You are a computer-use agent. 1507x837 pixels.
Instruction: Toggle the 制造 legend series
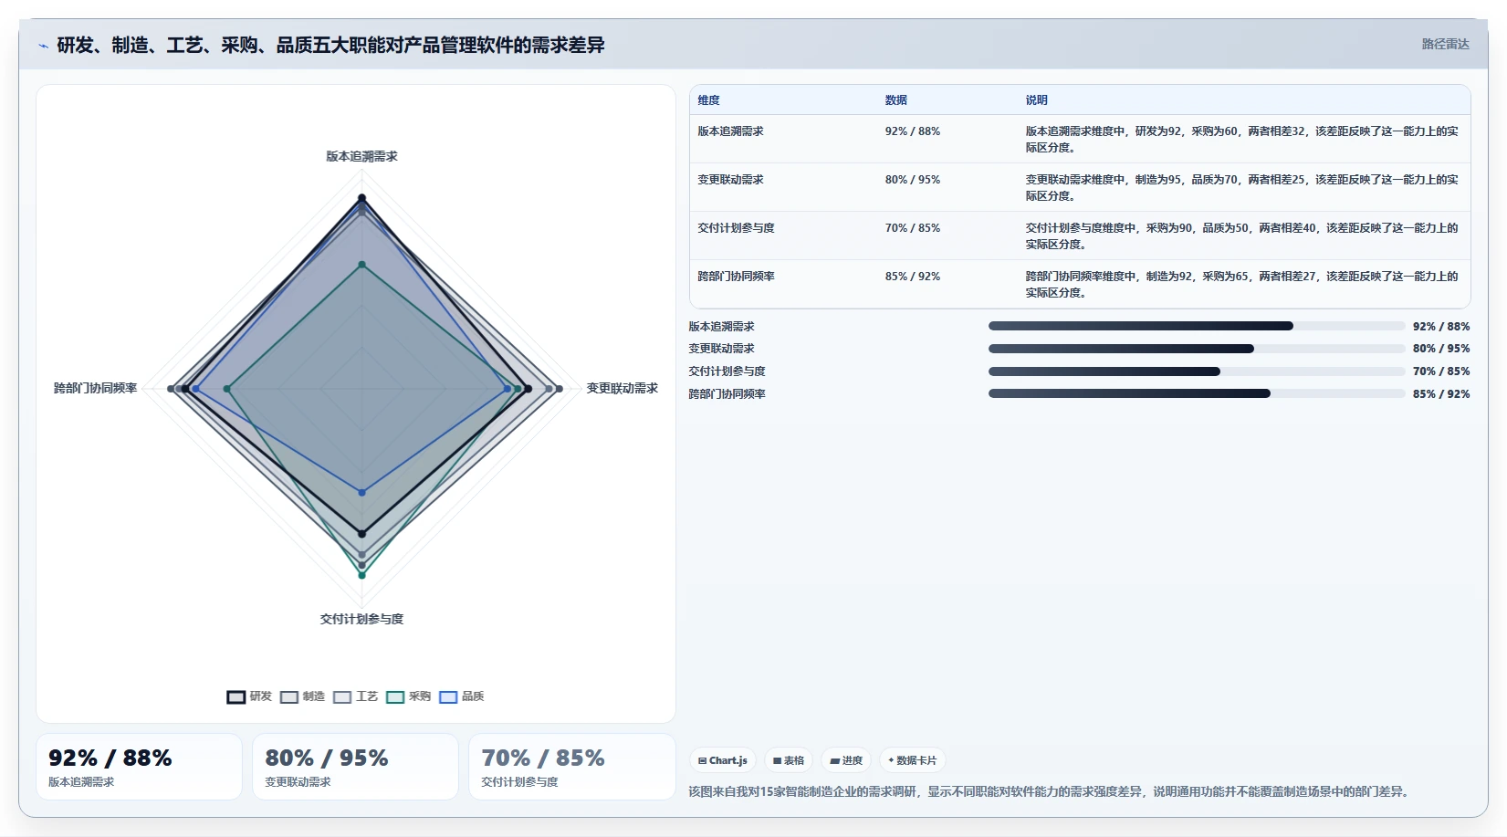tap(302, 696)
